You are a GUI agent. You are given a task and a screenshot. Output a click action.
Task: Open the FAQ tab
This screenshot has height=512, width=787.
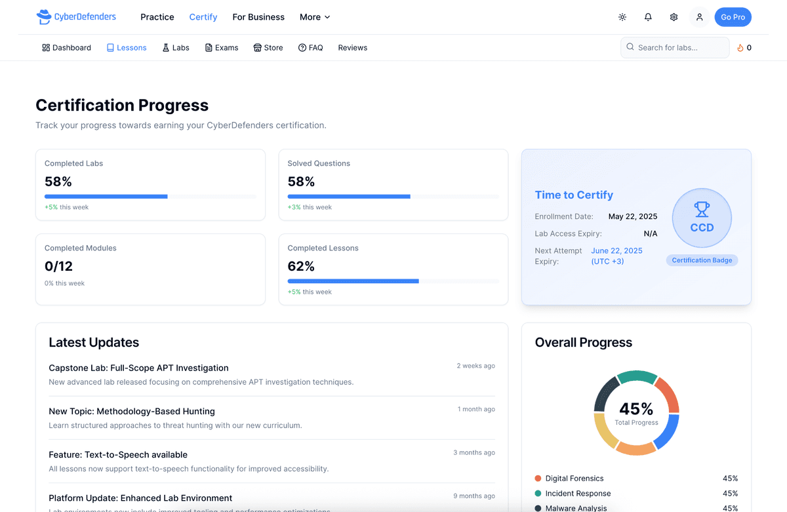pyautogui.click(x=311, y=48)
